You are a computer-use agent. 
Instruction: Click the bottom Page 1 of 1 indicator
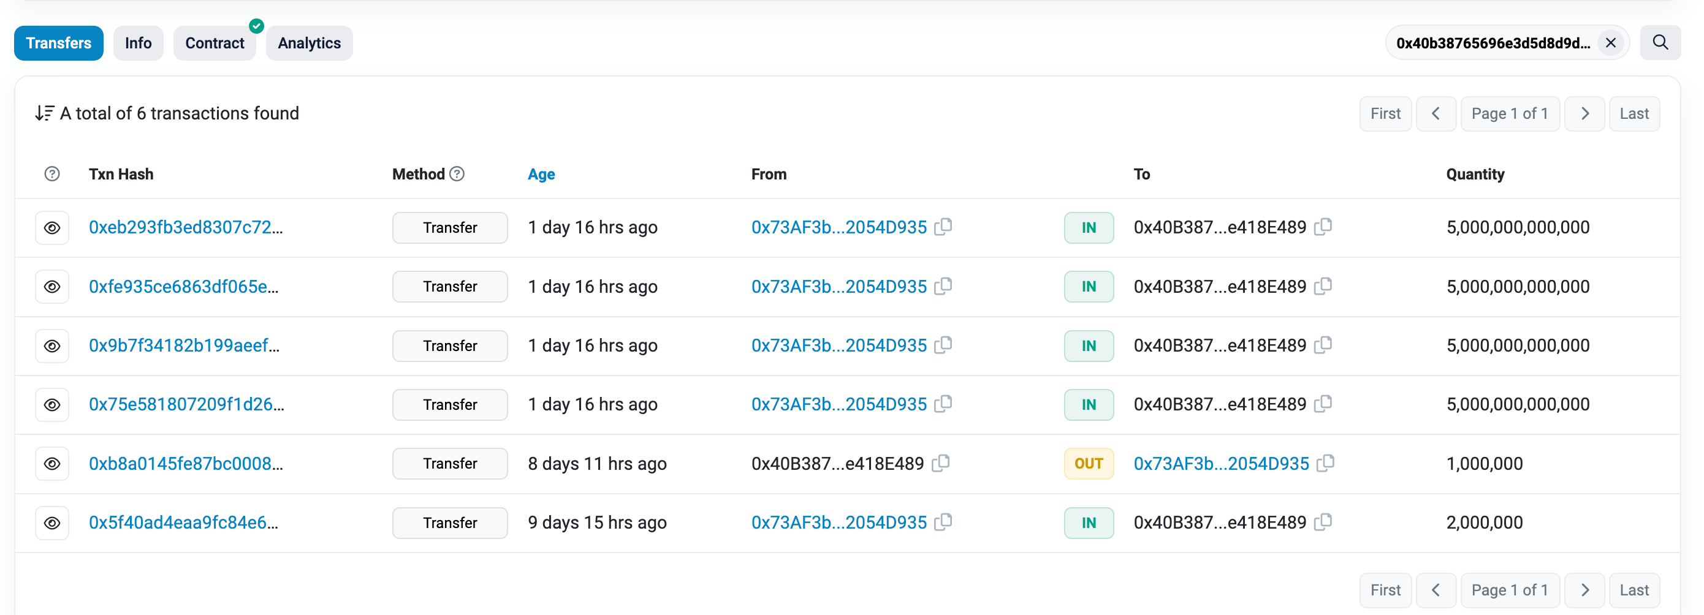[x=1510, y=590]
